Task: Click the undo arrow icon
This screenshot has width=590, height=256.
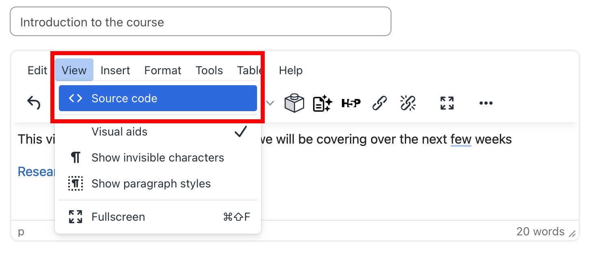Action: point(34,103)
